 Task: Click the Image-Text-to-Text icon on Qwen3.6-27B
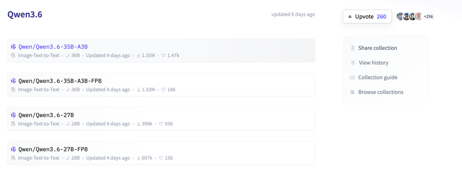(x=13, y=124)
